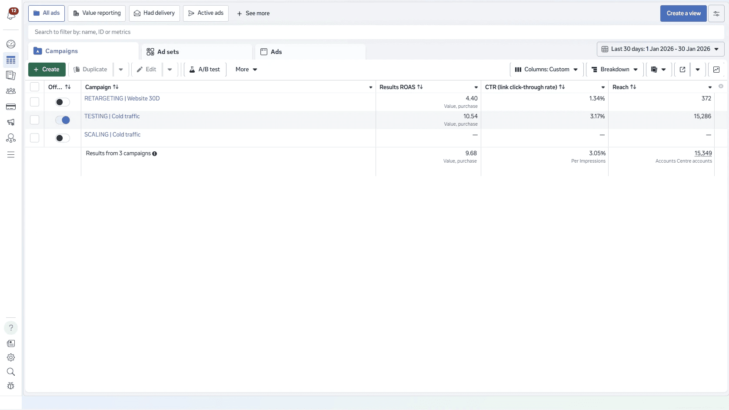The image size is (729, 410).
Task: Sort by Reach column arrows
Action: [633, 87]
